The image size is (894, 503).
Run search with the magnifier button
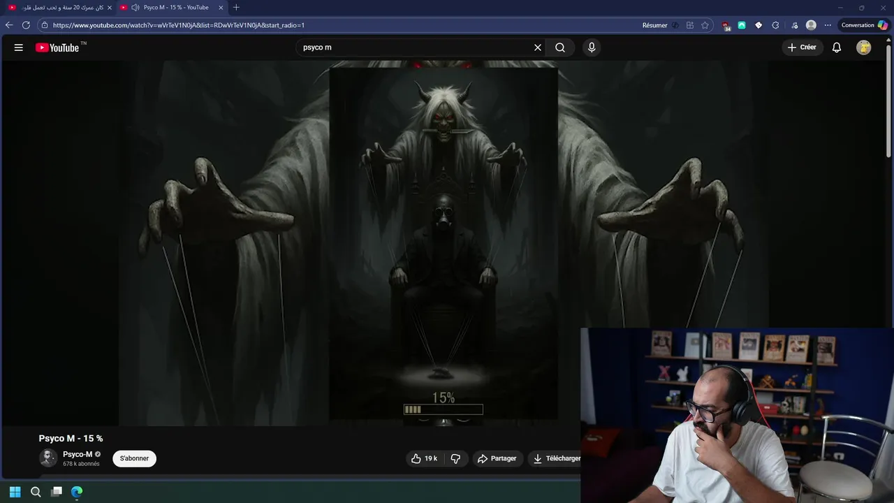[560, 48]
